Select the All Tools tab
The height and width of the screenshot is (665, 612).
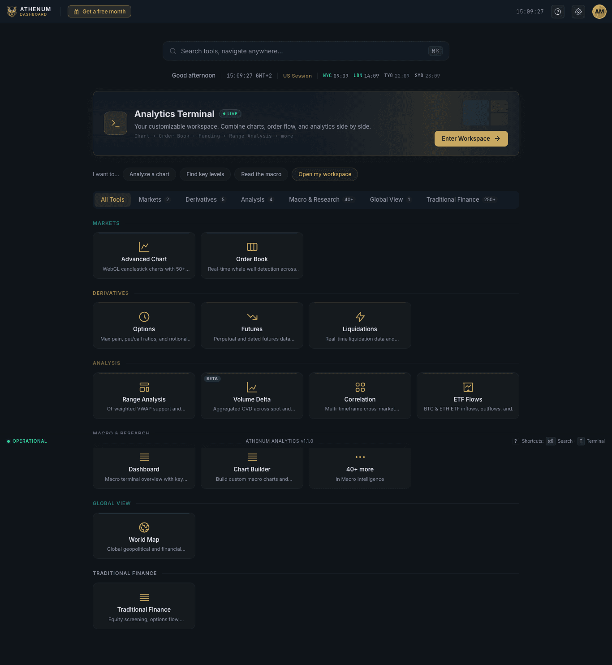(x=112, y=199)
